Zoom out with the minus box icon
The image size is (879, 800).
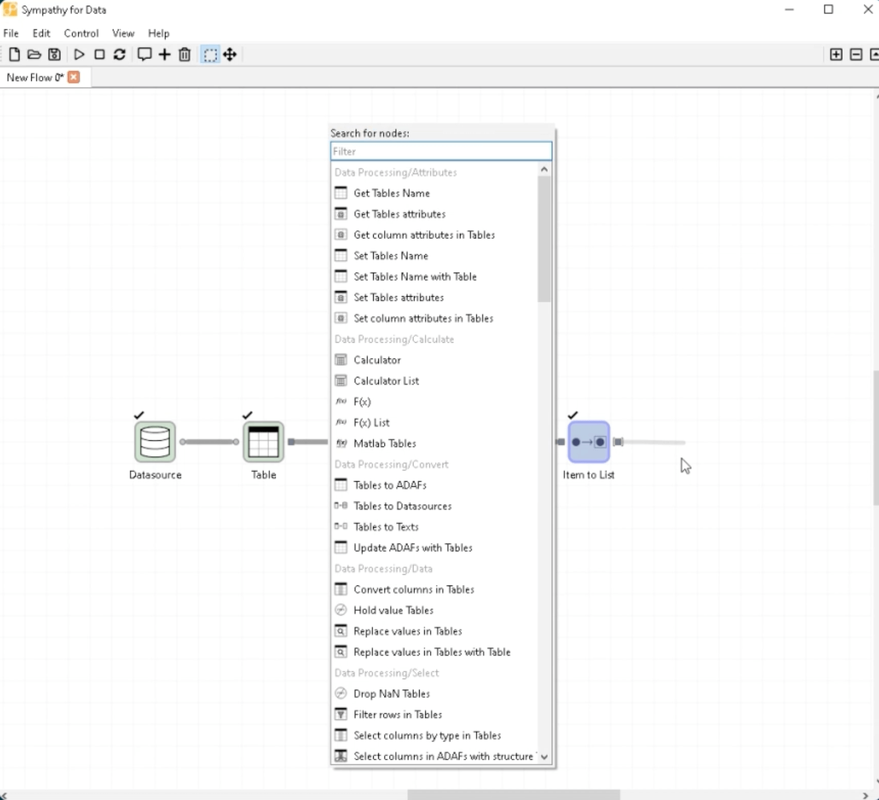pos(856,54)
